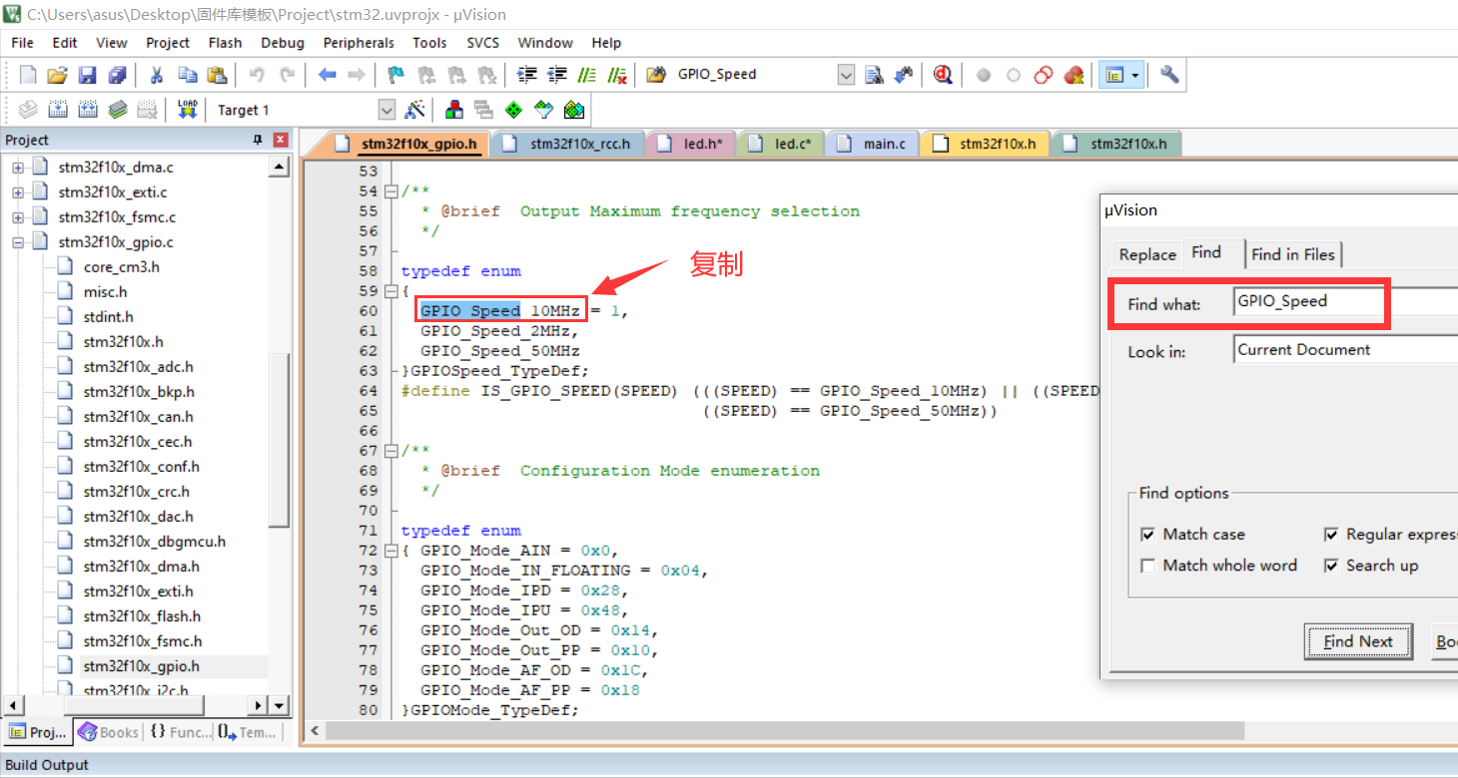
Task: Open the Find in Files icon
Action: click(x=656, y=75)
